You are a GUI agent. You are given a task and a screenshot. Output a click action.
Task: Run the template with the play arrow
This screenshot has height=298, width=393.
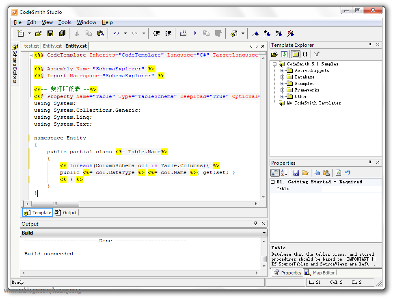click(195, 33)
